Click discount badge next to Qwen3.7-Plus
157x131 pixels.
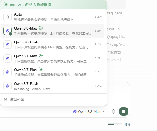(41, 70)
